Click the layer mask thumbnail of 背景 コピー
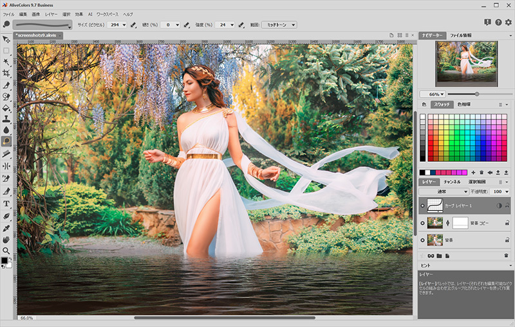Image resolution: width=515 pixels, height=327 pixels. tap(460, 223)
